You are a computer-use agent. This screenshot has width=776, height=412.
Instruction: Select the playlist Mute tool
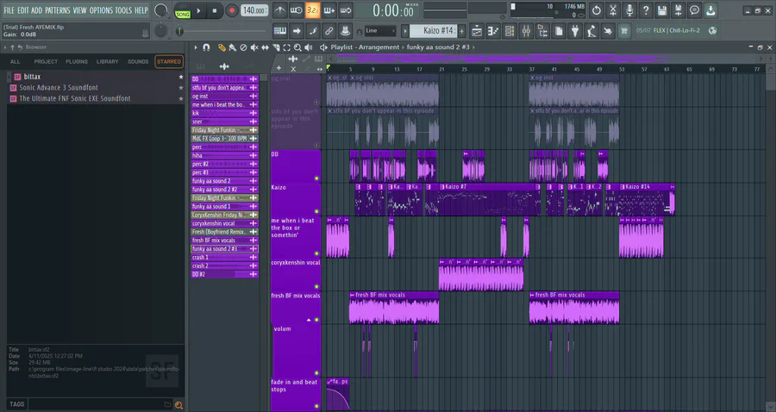pyautogui.click(x=253, y=47)
